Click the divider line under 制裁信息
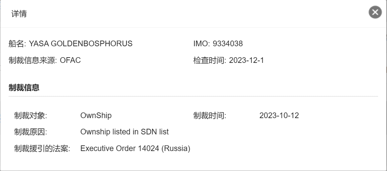This screenshot has height=171, width=387. (x=193, y=96)
